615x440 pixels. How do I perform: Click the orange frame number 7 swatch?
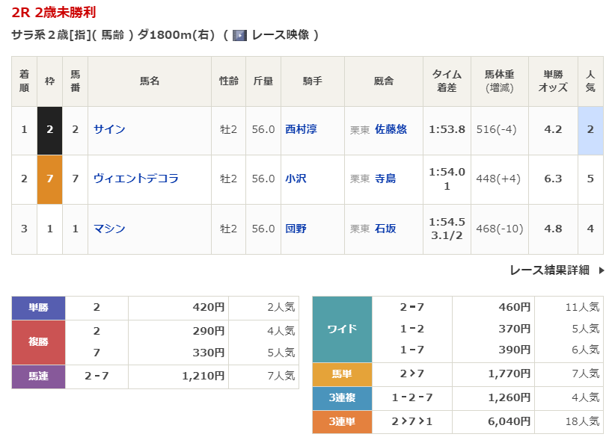point(50,179)
